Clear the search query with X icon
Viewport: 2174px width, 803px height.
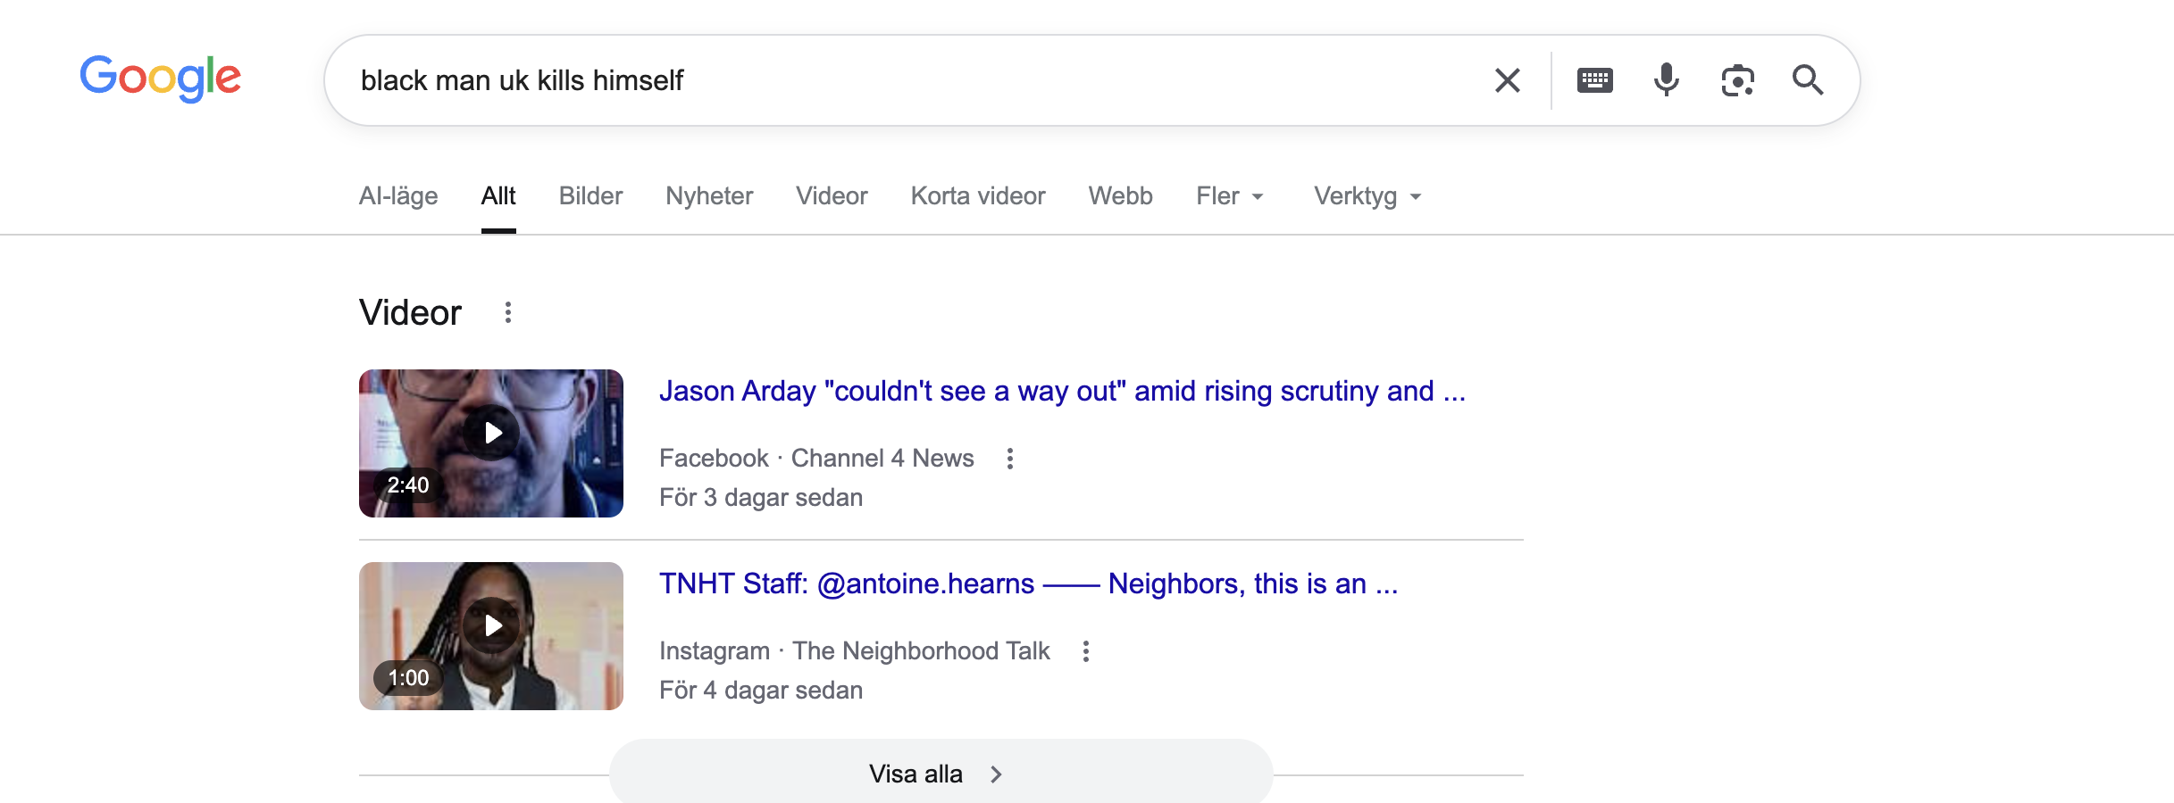pos(1508,80)
